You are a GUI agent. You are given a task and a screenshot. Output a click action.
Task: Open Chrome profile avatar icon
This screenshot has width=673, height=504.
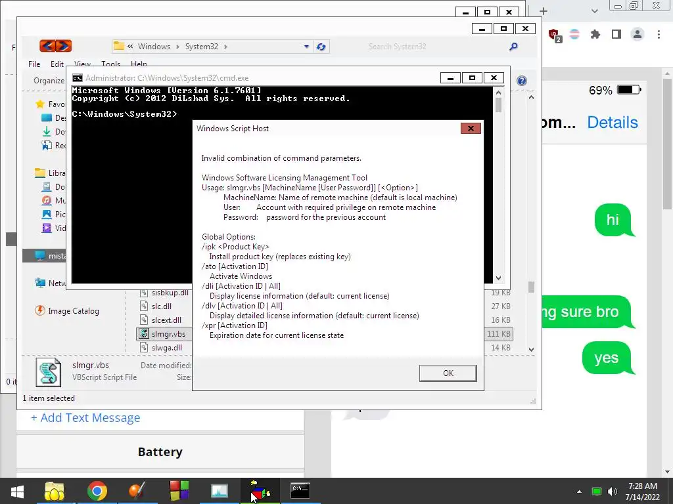pos(638,34)
